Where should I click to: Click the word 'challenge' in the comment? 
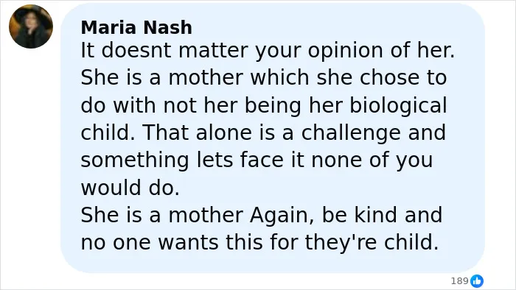pos(351,133)
